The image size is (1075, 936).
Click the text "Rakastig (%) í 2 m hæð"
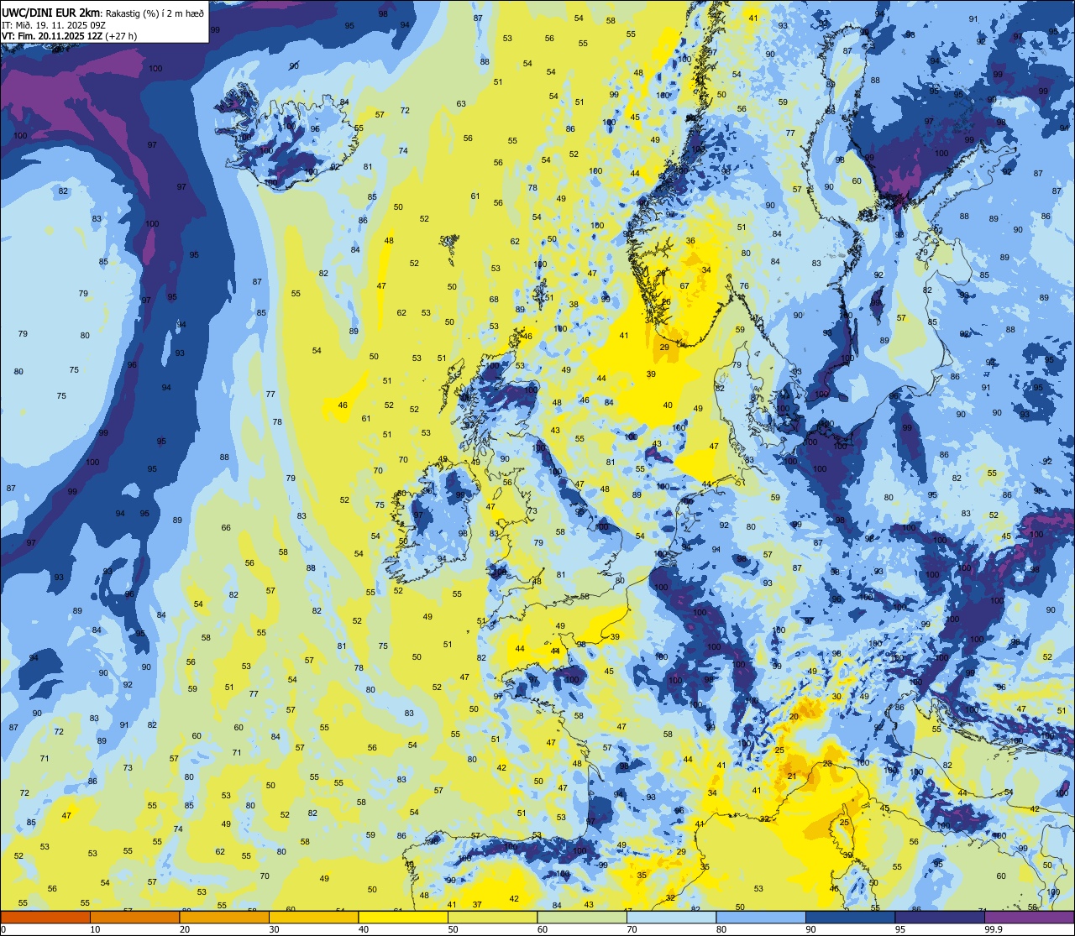tap(155, 13)
